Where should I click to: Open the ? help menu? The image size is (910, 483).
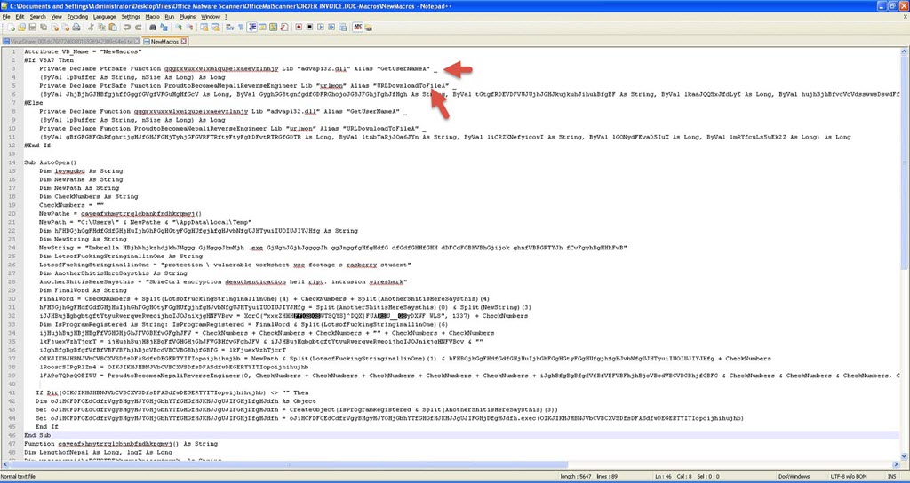[x=227, y=17]
